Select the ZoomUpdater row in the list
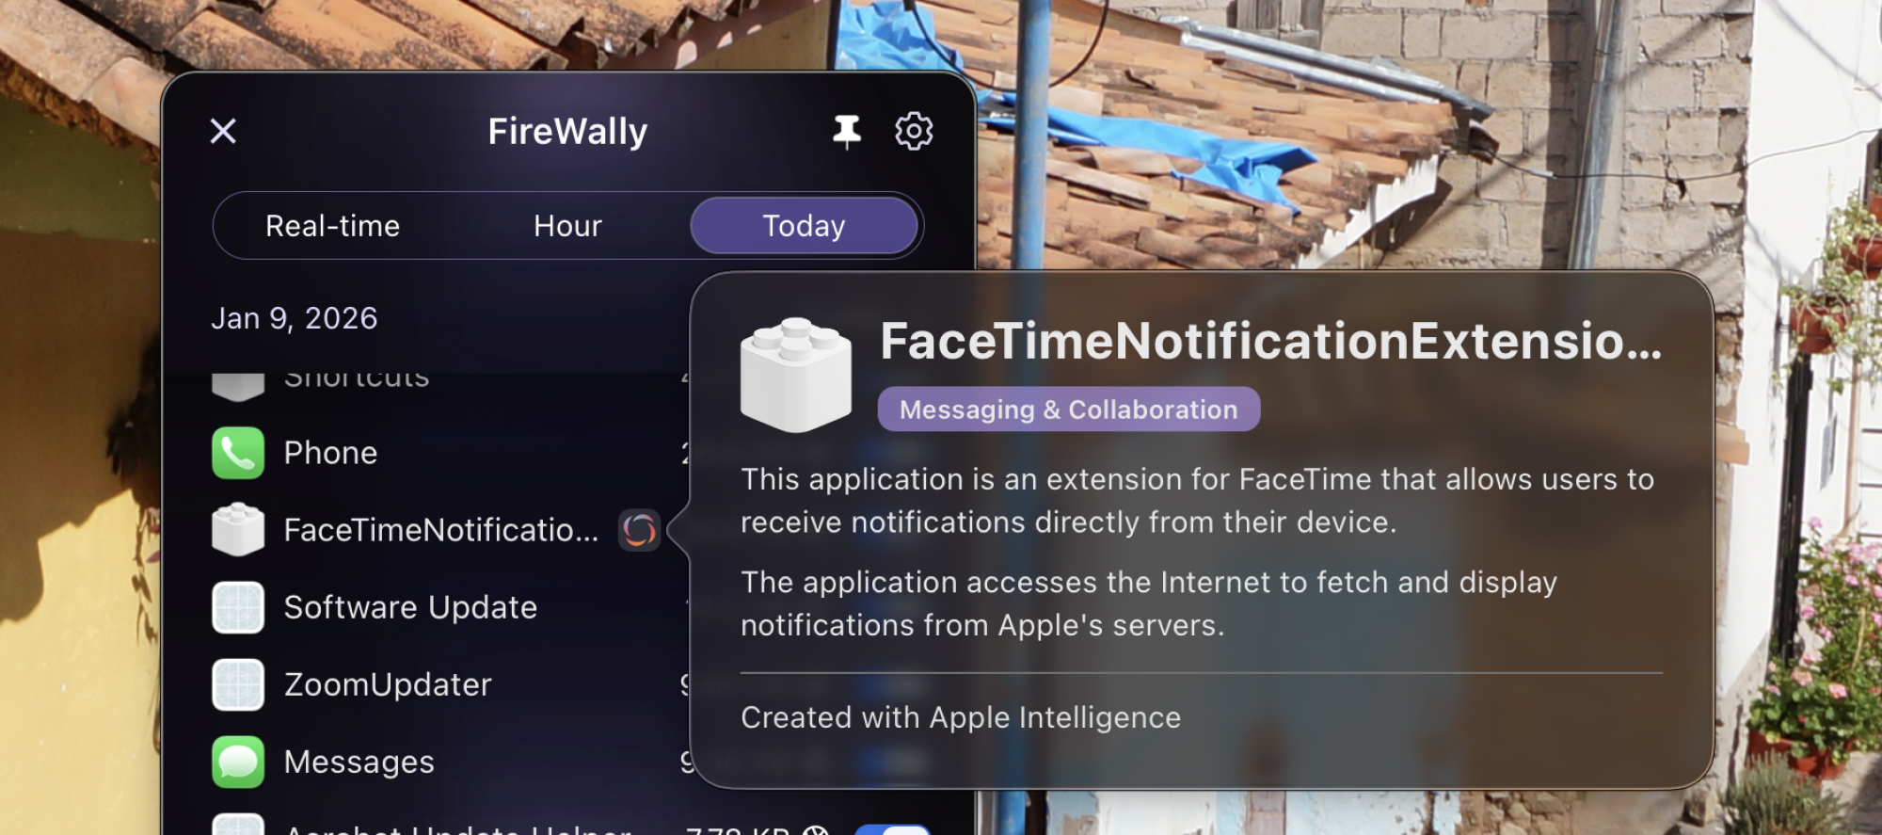This screenshot has height=835, width=1882. coord(388,684)
